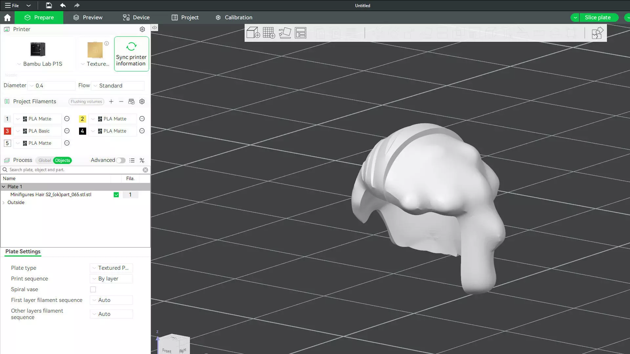Collapse the Plate 1 tree node
The image size is (630, 354).
4,187
